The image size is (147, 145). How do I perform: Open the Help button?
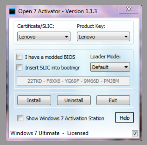tap(125, 118)
